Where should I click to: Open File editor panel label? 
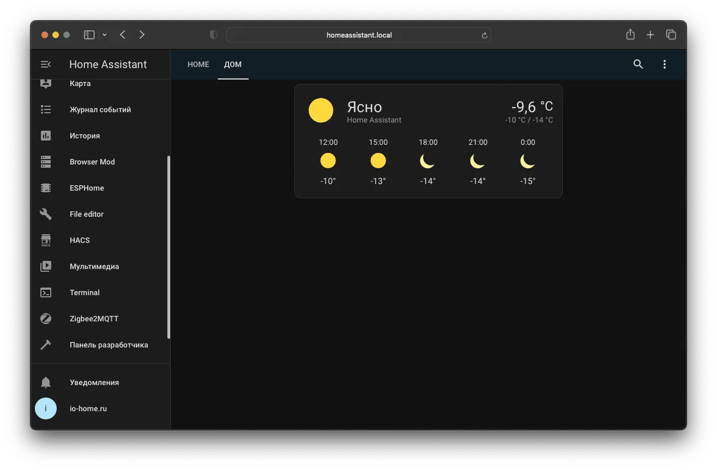[87, 214]
